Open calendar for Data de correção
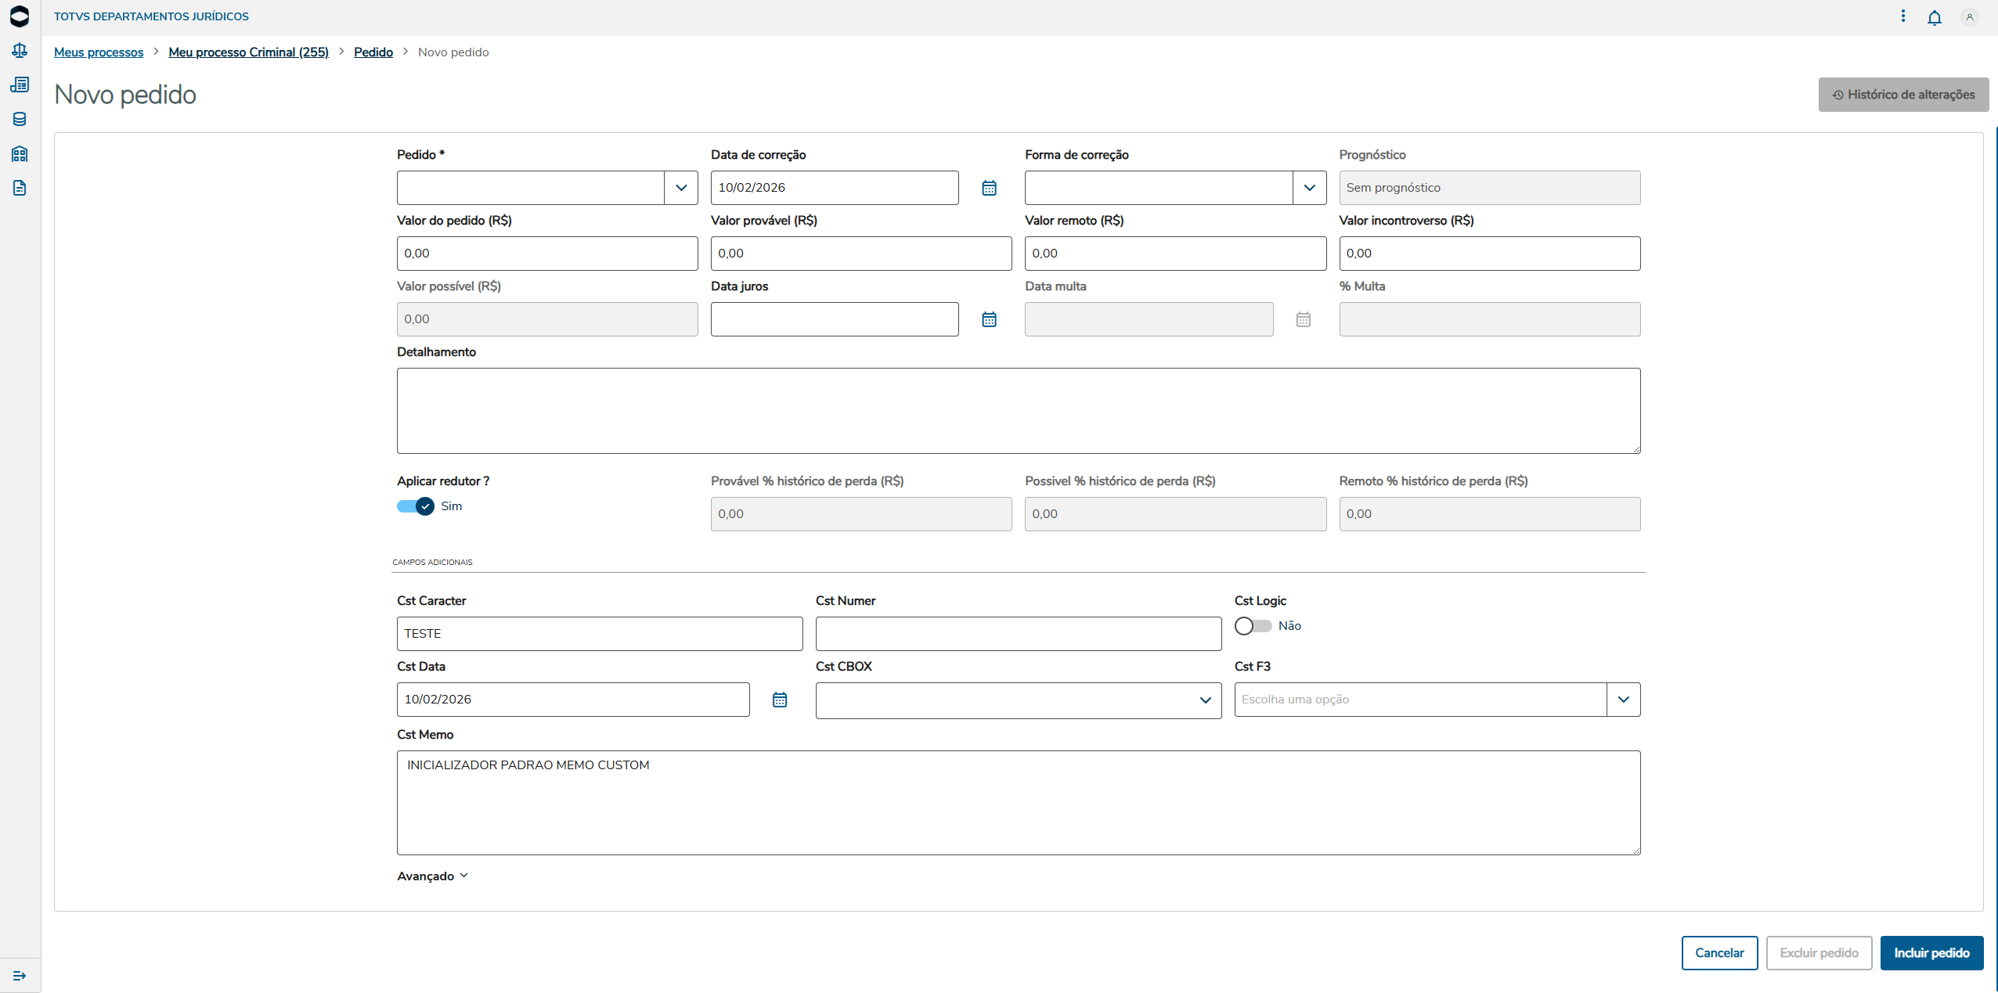This screenshot has height=993, width=1998. (989, 188)
